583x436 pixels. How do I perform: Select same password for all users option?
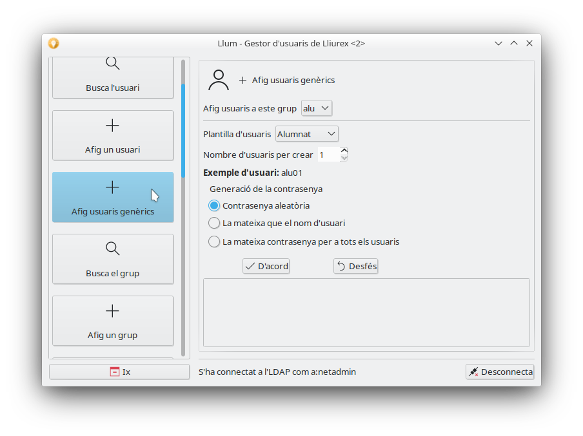click(215, 242)
